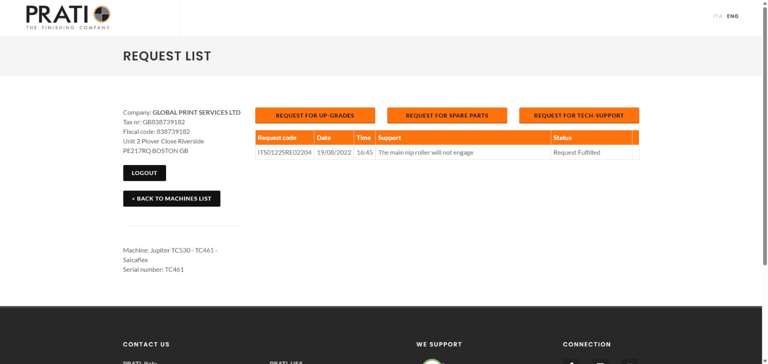Open Request for Up-grades
Image resolution: width=768 pixels, height=364 pixels.
[315, 116]
